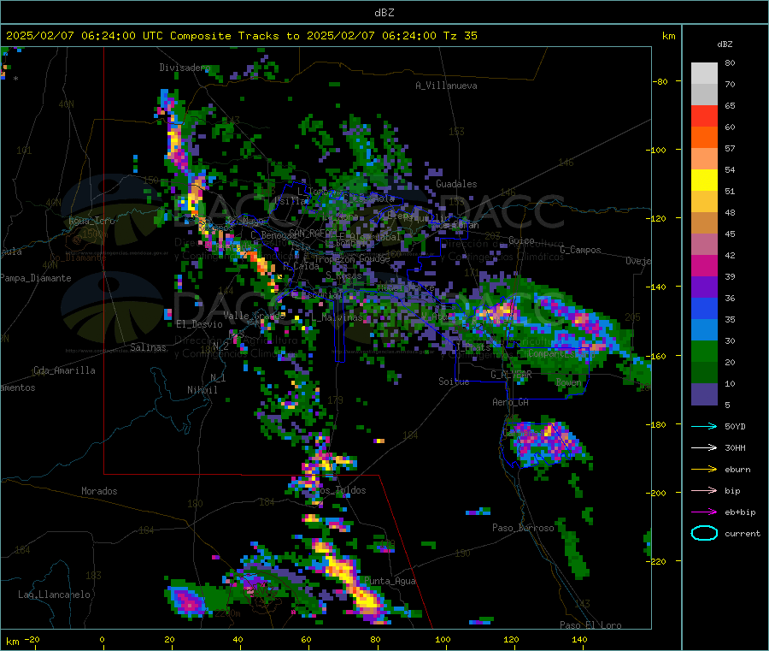769x651 pixels.
Task: Click the 'Paso_Barroso' map label
Action: [x=523, y=528]
